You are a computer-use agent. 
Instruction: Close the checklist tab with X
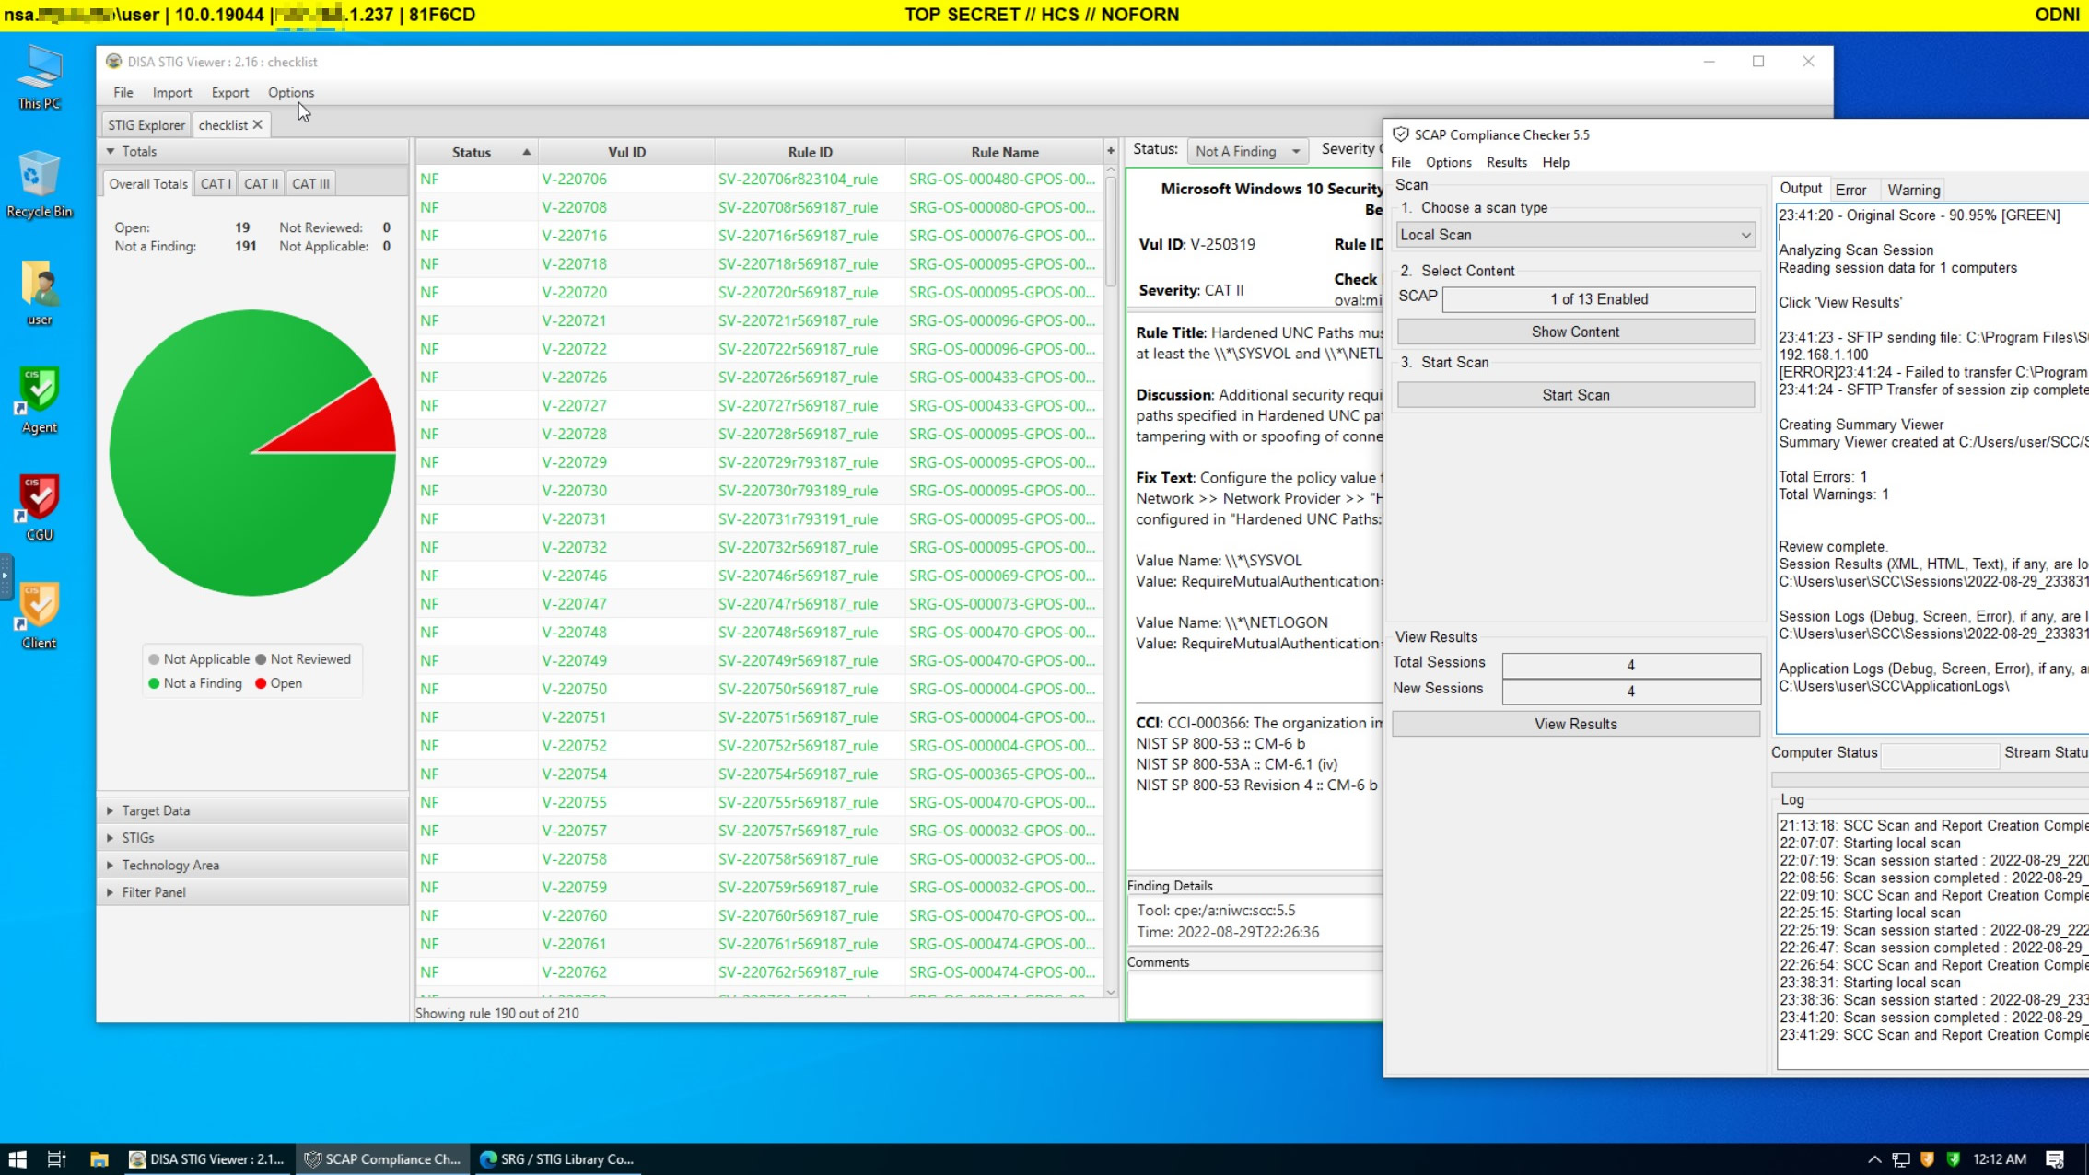tap(258, 125)
